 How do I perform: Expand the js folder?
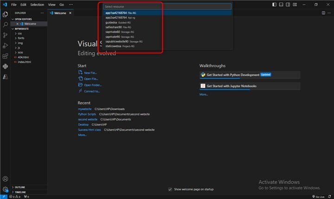click(x=29, y=48)
